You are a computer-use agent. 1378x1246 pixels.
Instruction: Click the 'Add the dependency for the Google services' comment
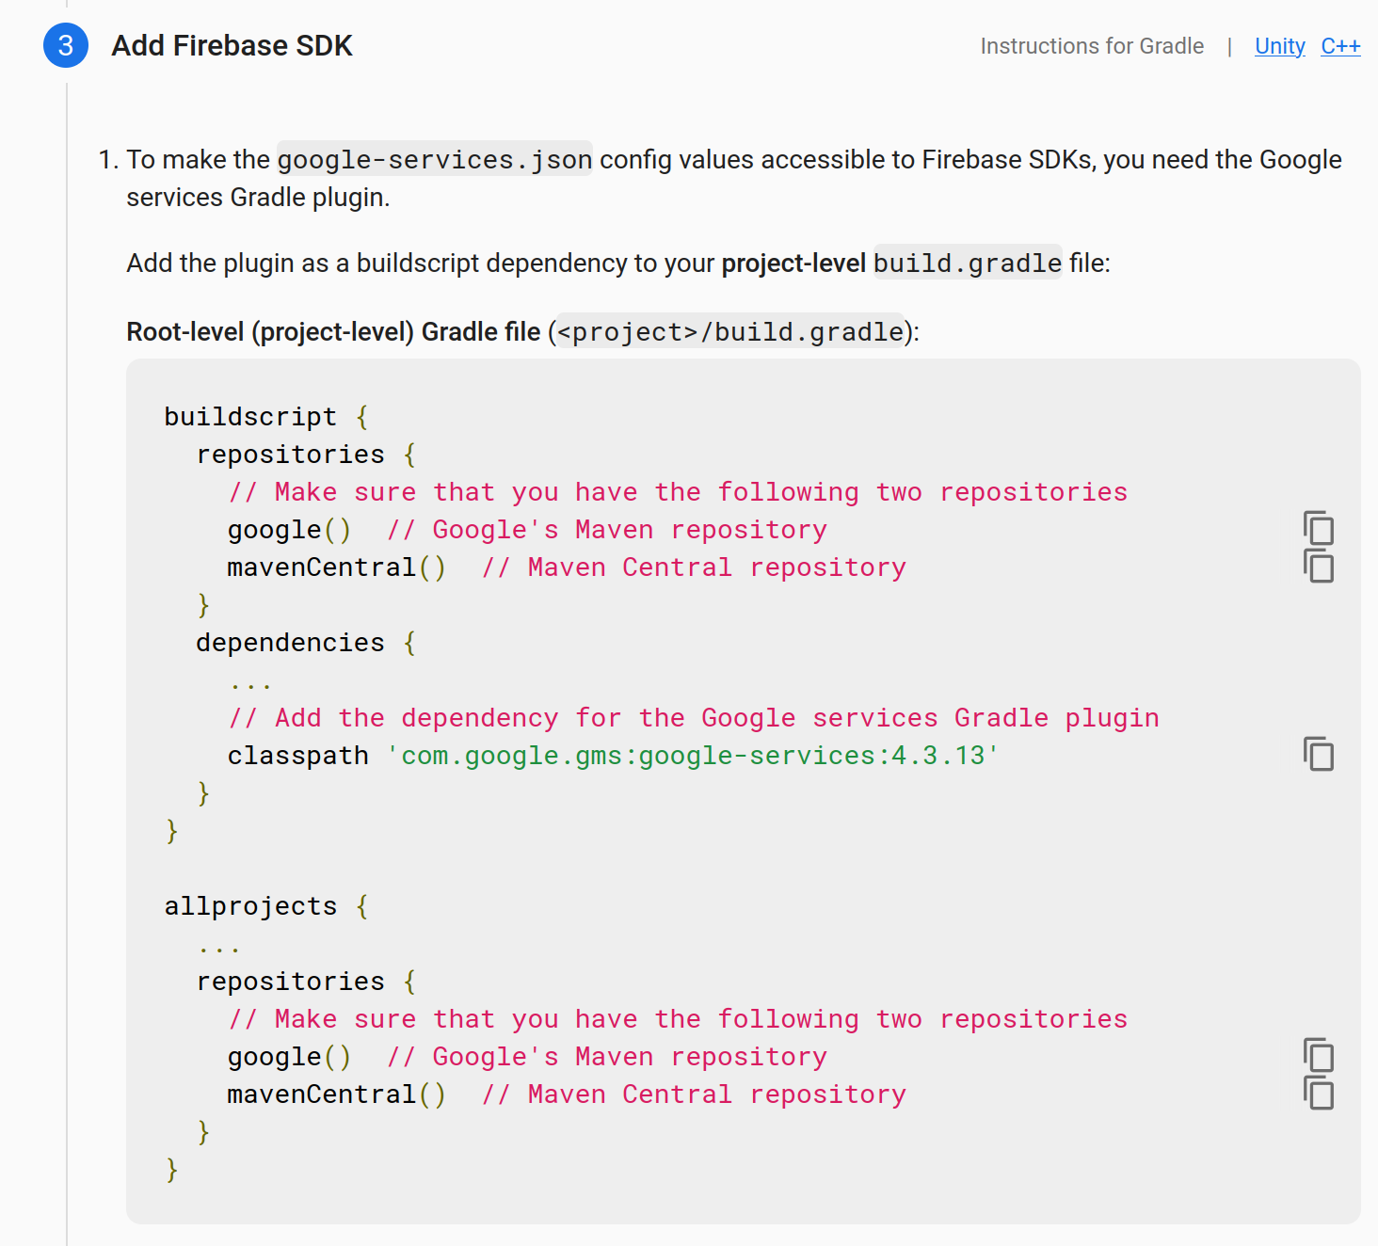tap(694, 717)
